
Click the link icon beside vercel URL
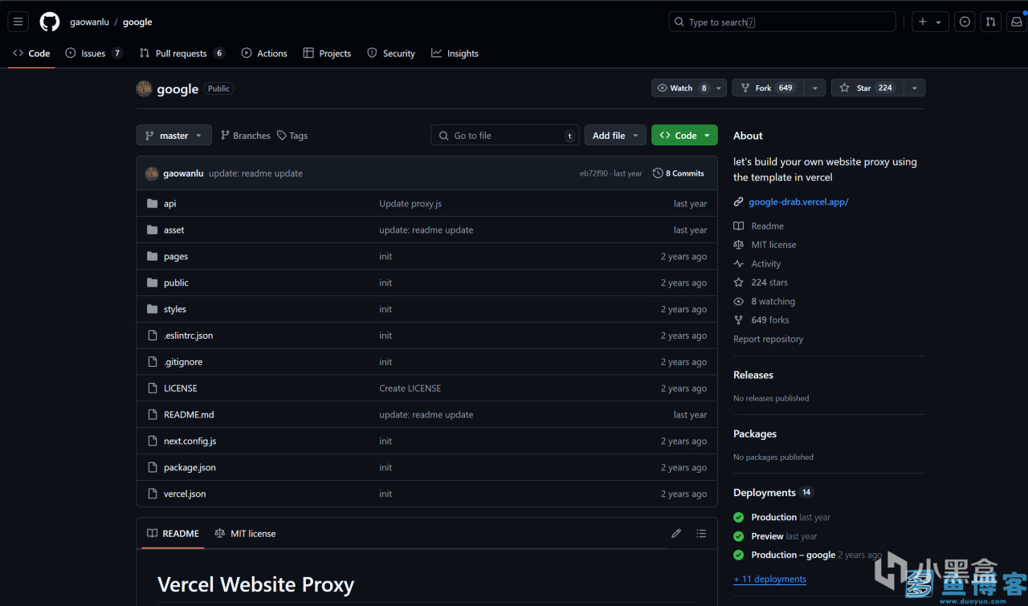pyautogui.click(x=738, y=202)
